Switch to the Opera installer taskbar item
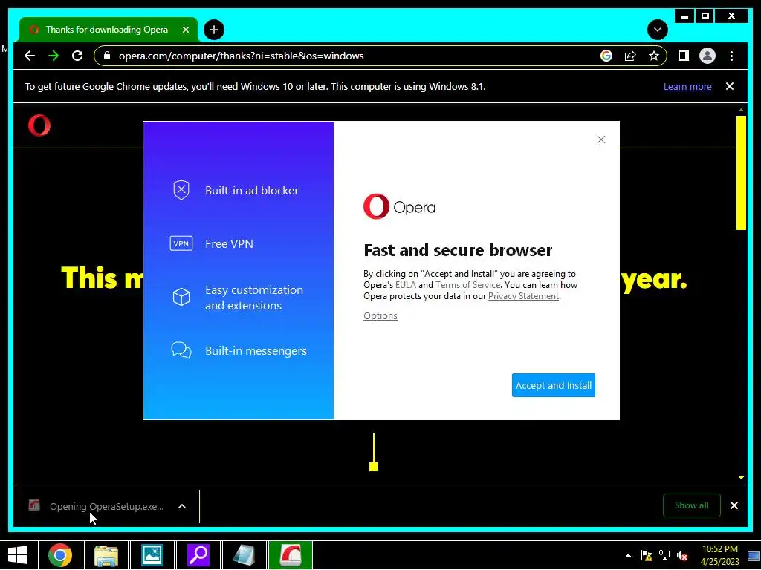 coord(290,555)
